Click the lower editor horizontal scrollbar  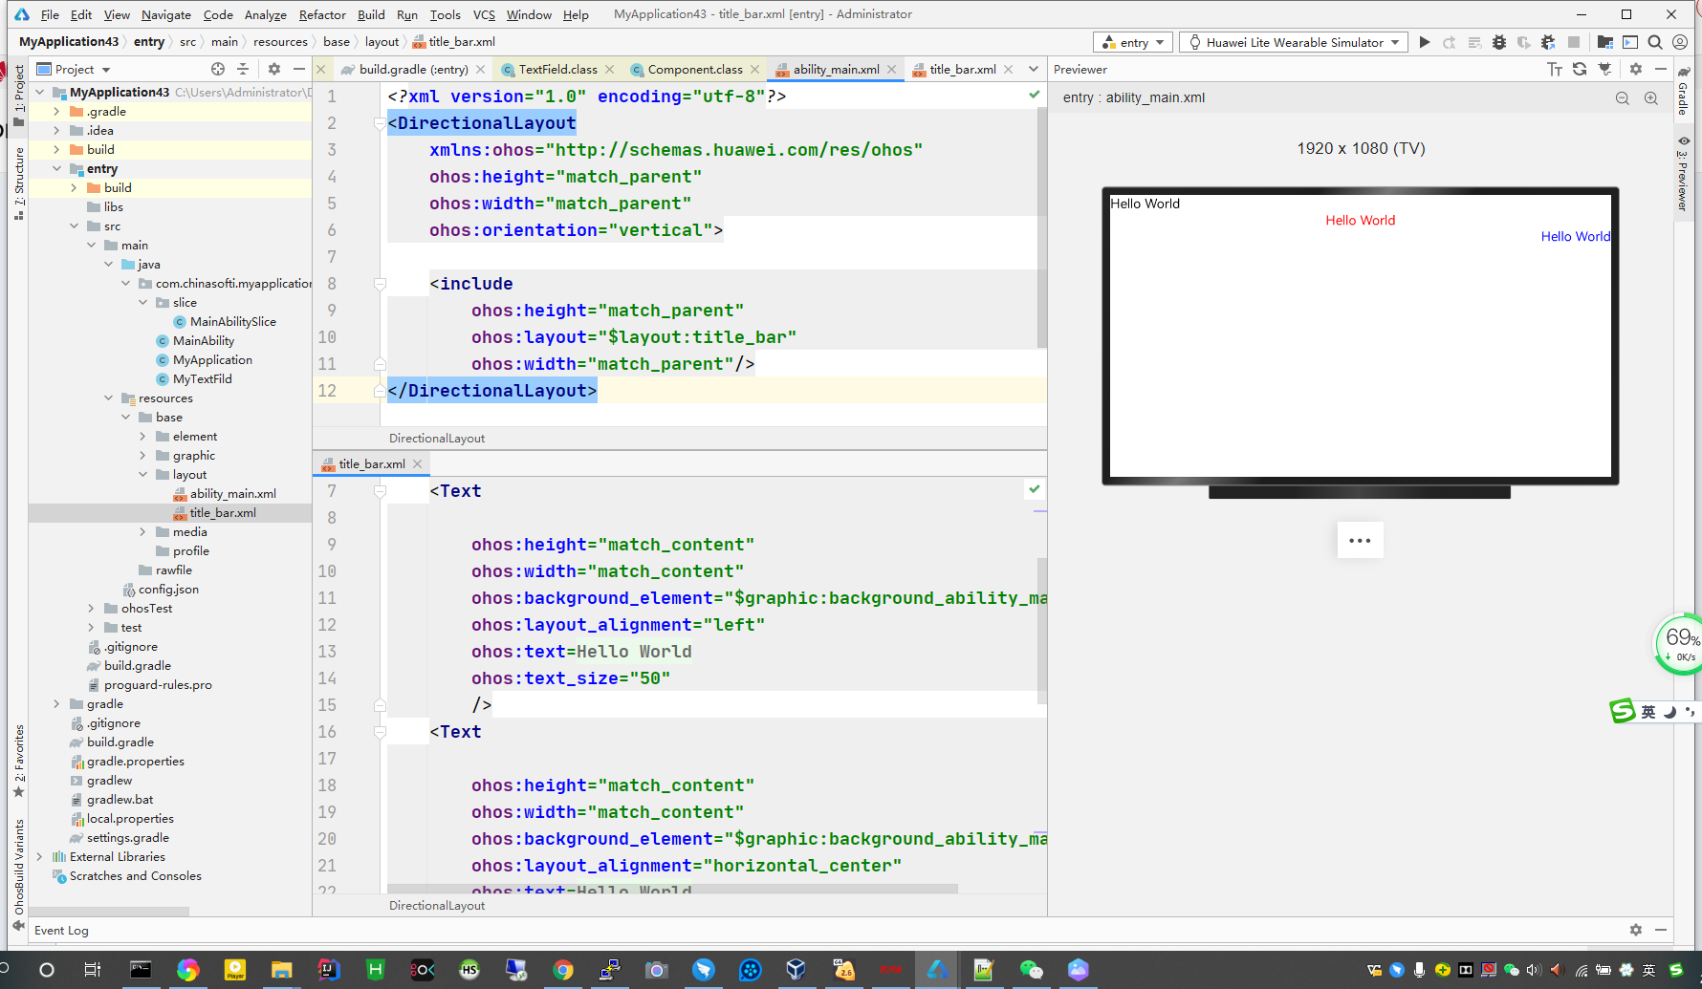tap(672, 889)
